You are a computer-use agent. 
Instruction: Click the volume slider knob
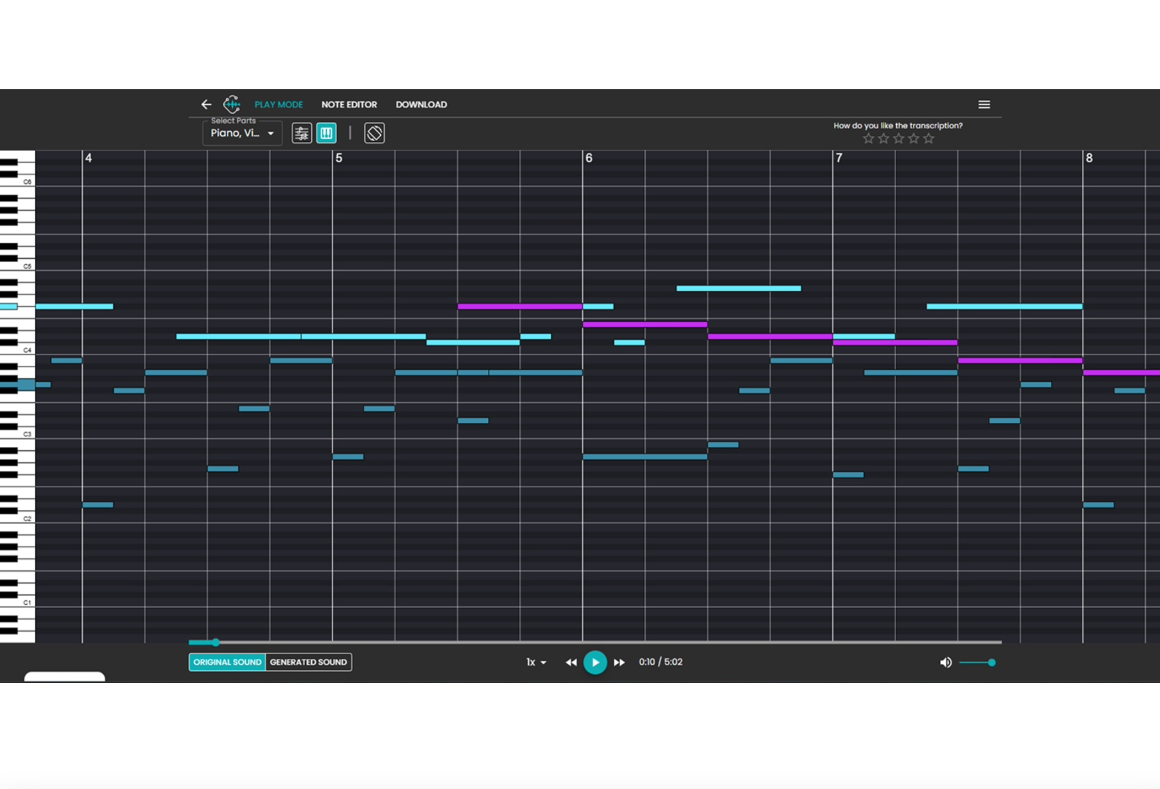click(991, 662)
